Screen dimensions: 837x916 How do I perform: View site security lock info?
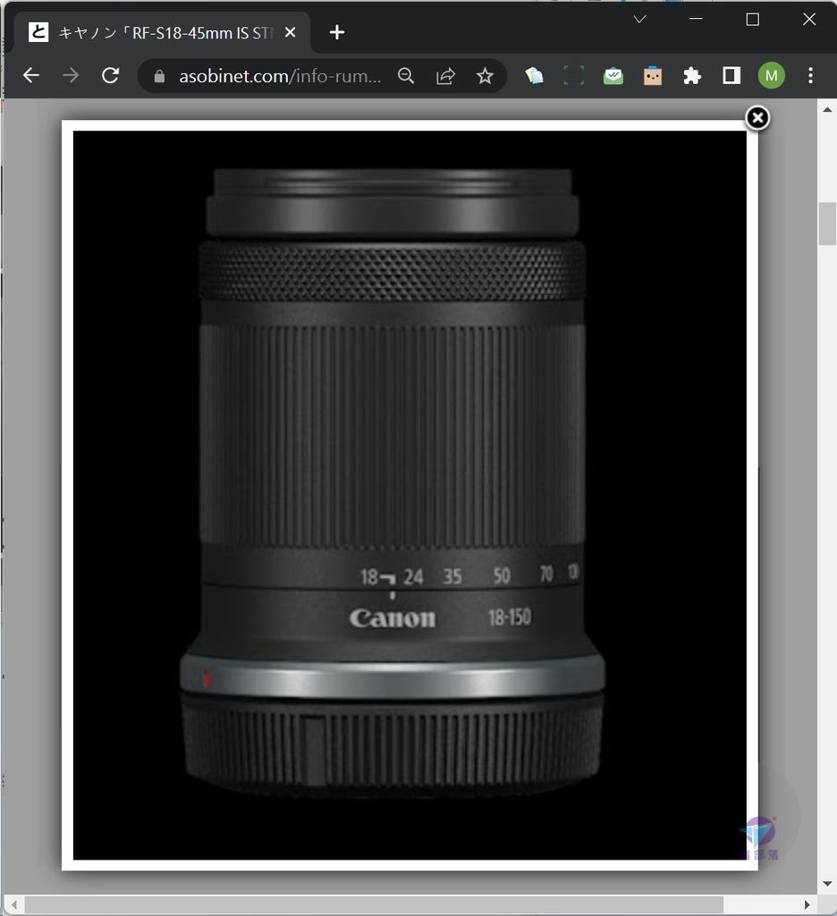click(x=159, y=76)
